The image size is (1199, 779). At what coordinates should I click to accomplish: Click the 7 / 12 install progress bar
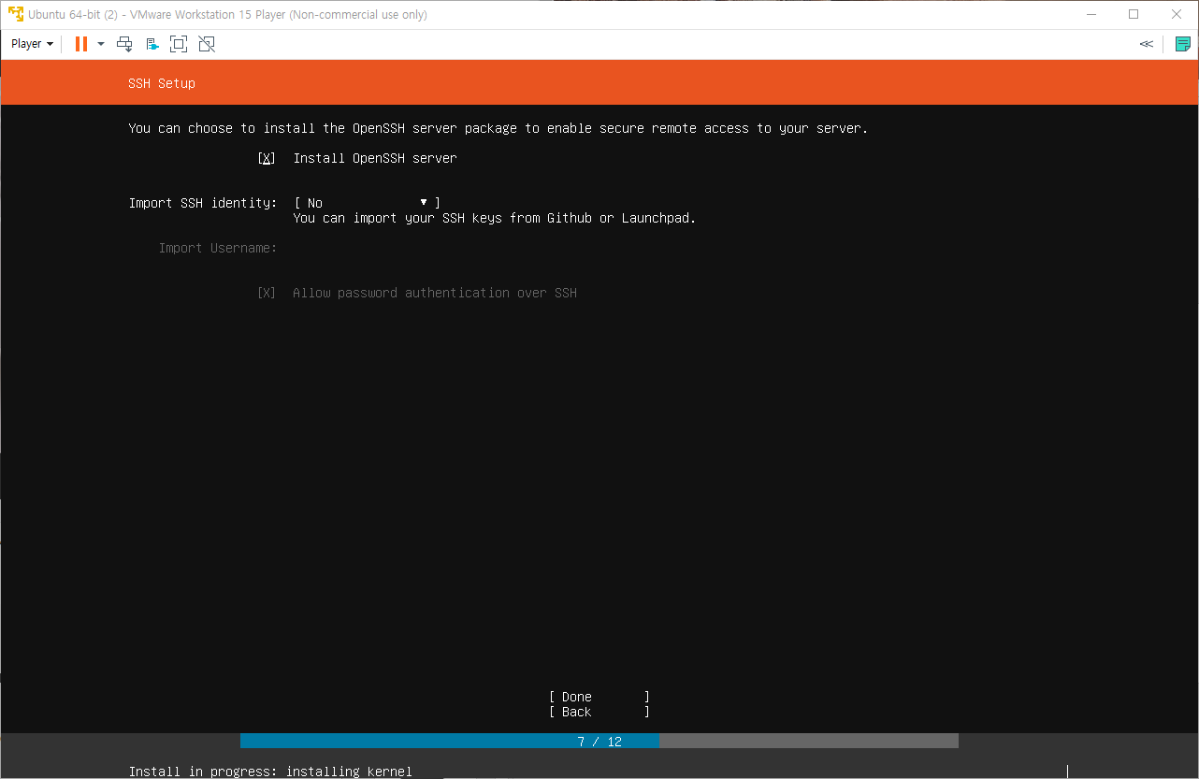tap(599, 741)
